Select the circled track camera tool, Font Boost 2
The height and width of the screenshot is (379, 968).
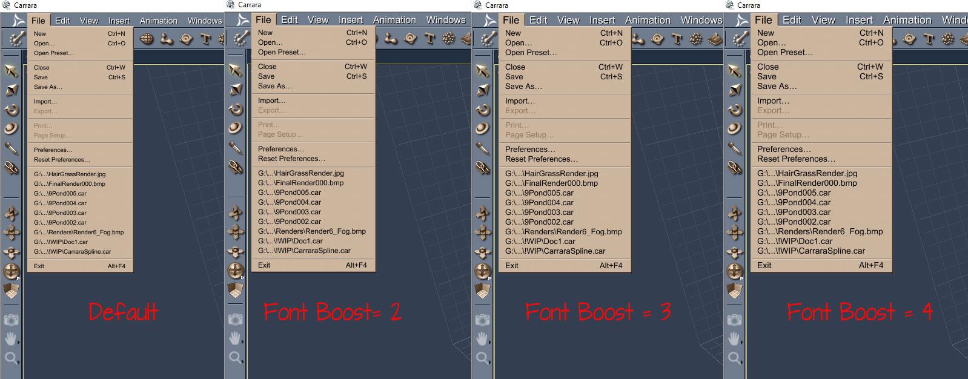click(x=236, y=271)
